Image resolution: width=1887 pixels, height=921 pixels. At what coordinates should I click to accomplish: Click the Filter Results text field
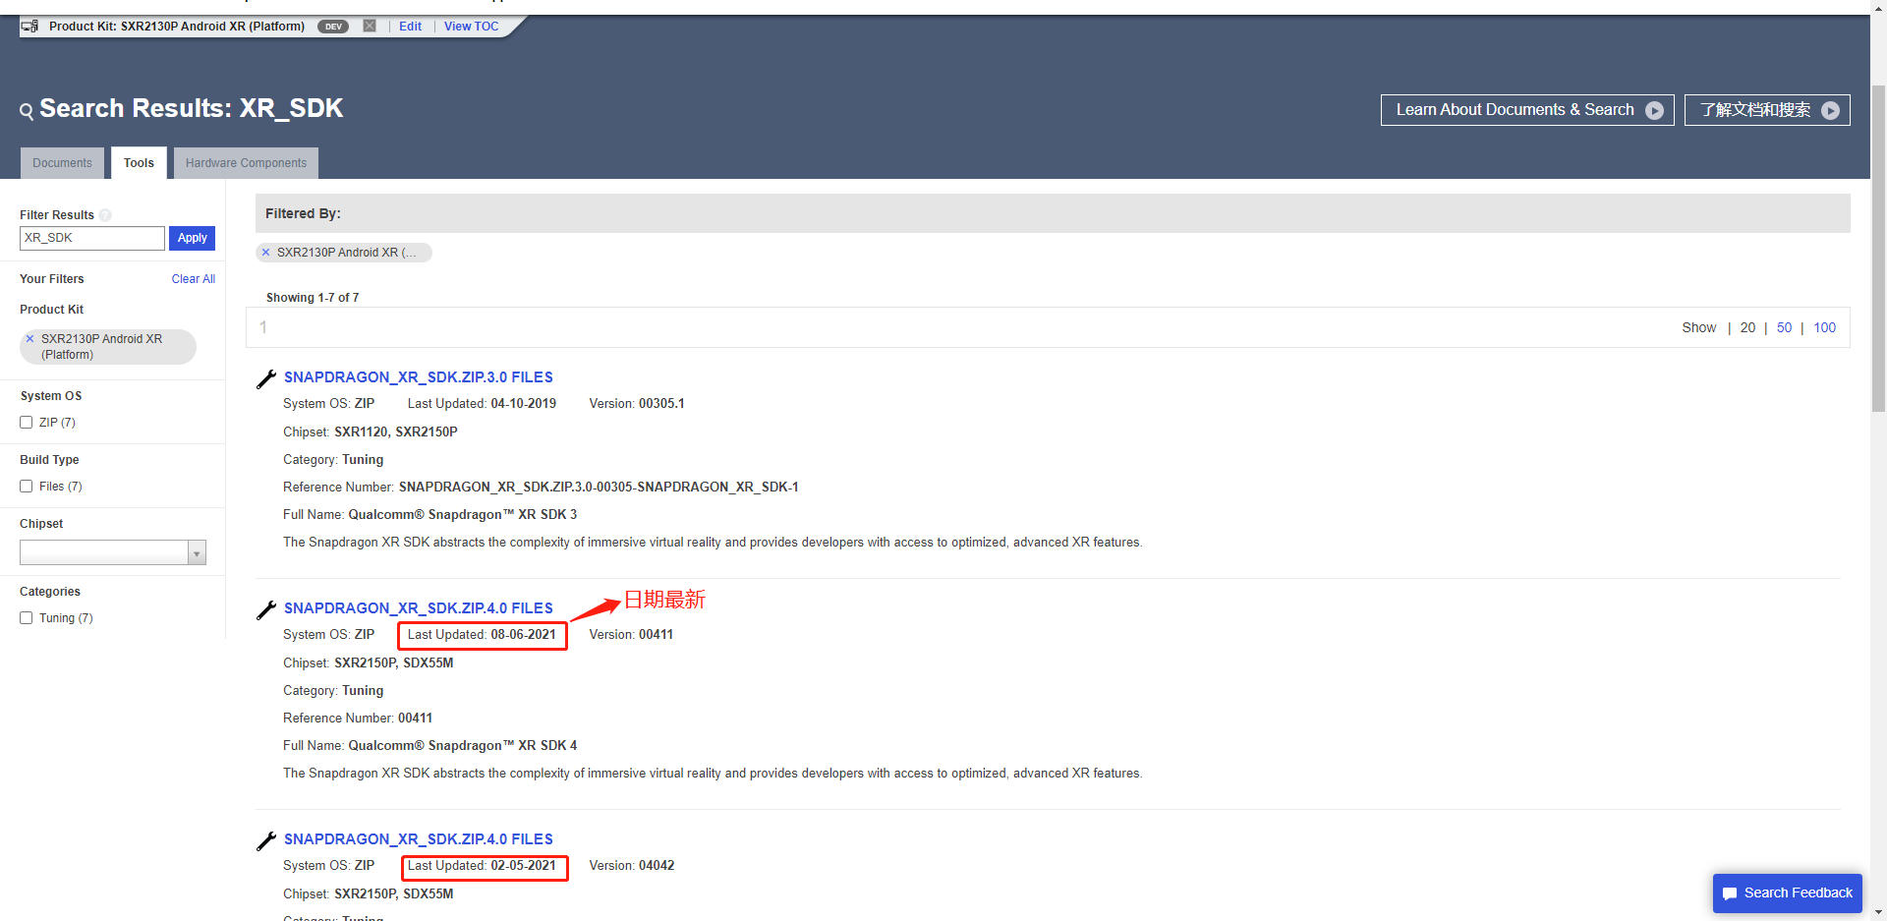click(x=92, y=238)
